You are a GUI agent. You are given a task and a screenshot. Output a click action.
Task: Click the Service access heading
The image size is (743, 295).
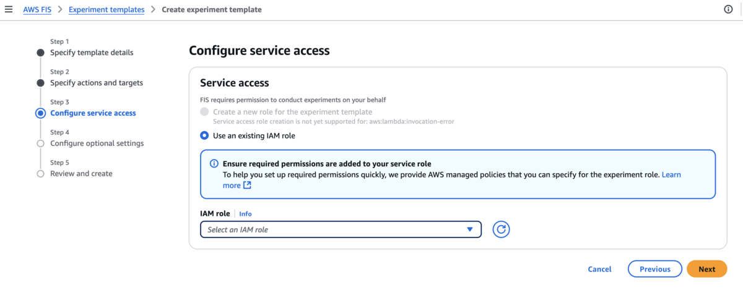click(234, 82)
